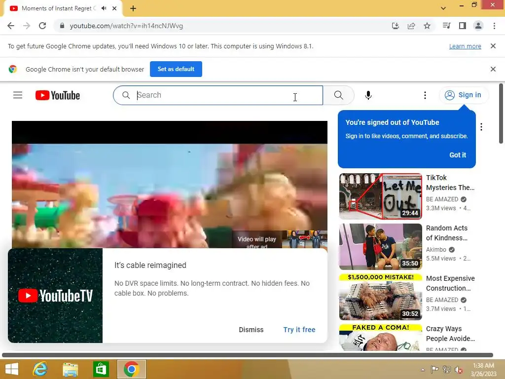505x379 pixels.
Task: Toggle the Chrome side panel
Action: tap(463, 26)
